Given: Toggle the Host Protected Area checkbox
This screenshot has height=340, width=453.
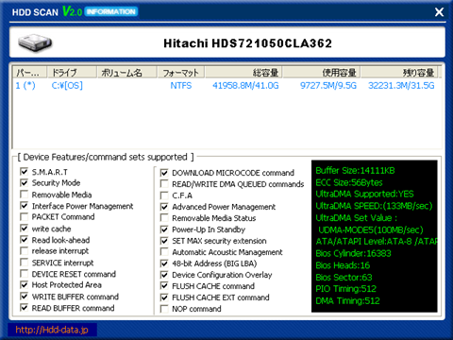Looking at the screenshot, I should click(x=24, y=285).
